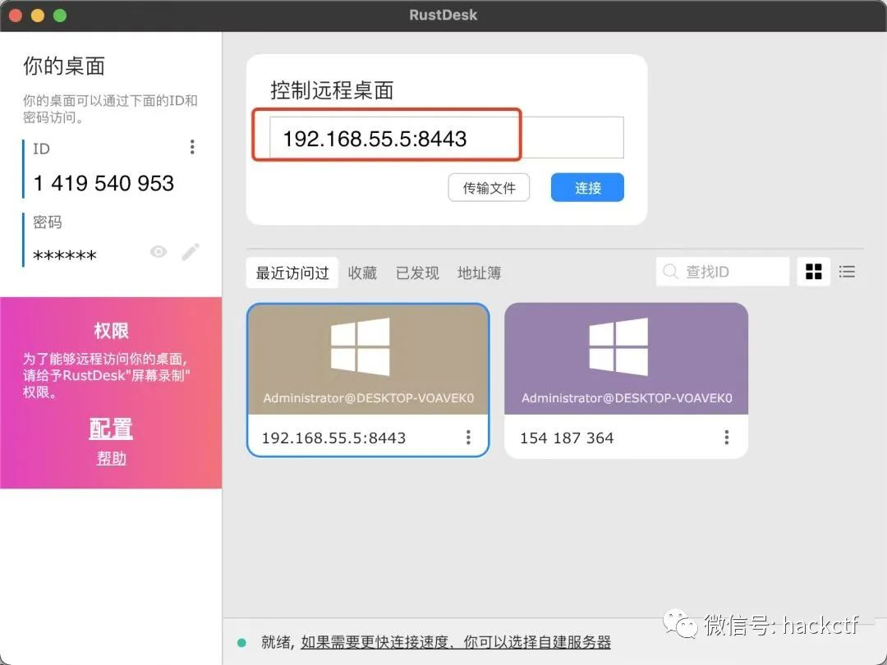Select your ID 1 419 540 953

[x=103, y=183]
